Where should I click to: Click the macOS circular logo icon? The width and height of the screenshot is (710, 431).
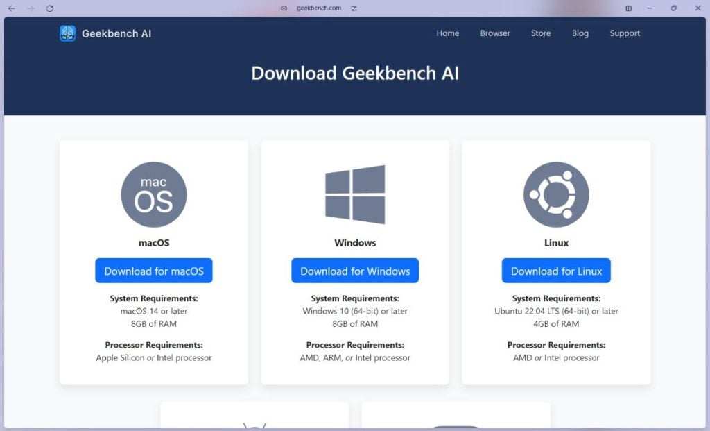(x=154, y=194)
